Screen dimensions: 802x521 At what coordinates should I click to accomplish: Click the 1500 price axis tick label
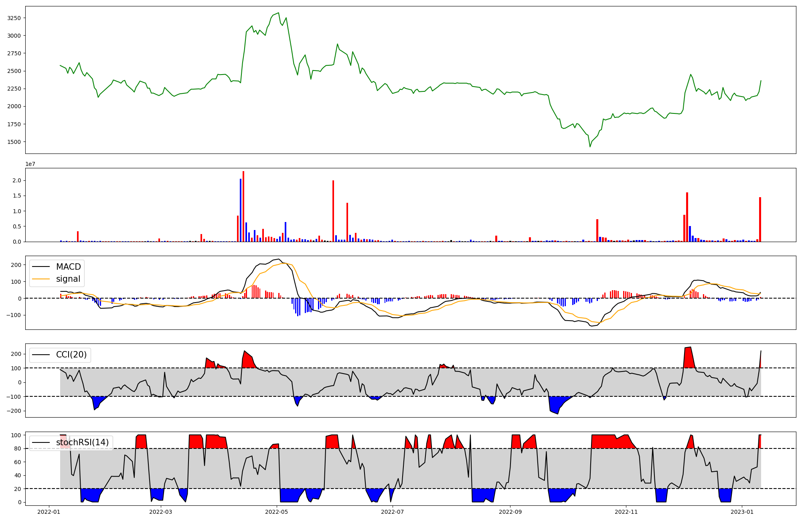point(14,142)
